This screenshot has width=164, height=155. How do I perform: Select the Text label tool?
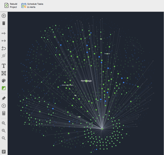click(4, 66)
